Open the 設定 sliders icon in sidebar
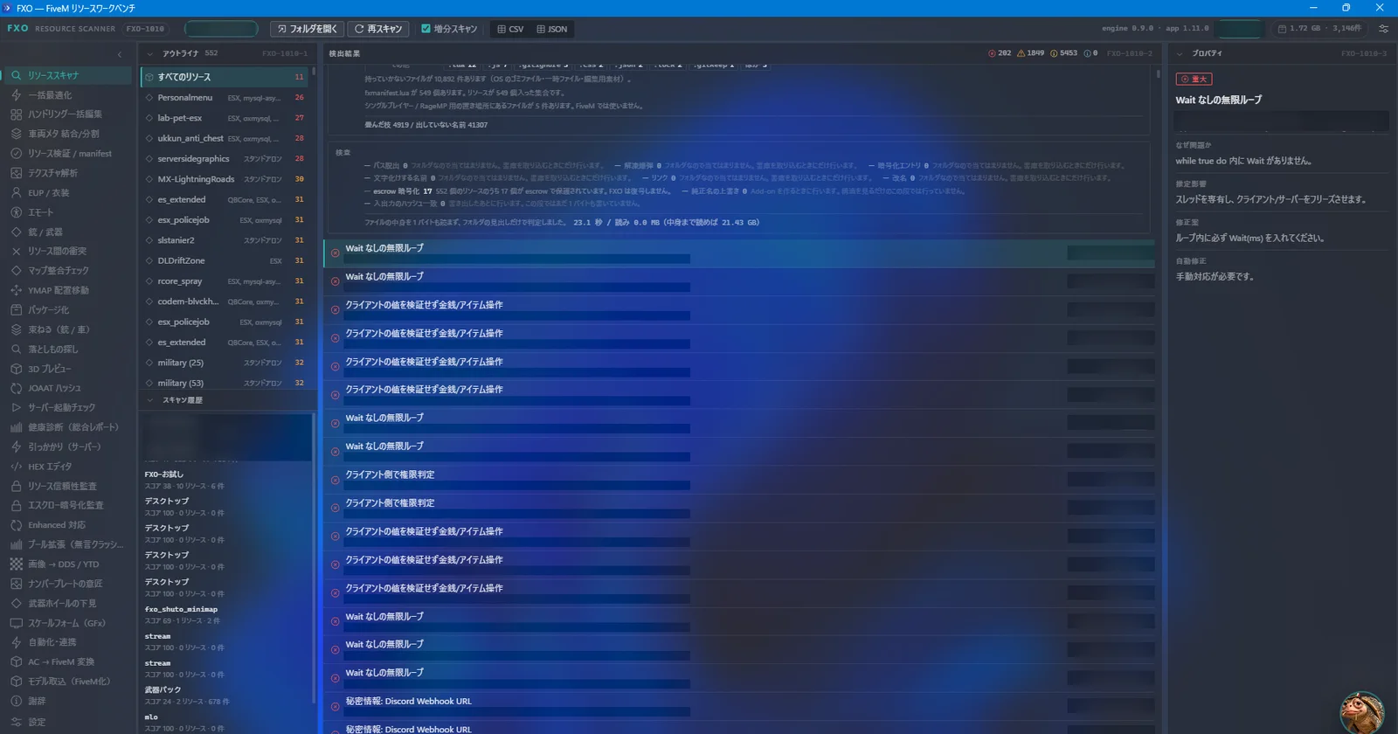 [16, 722]
